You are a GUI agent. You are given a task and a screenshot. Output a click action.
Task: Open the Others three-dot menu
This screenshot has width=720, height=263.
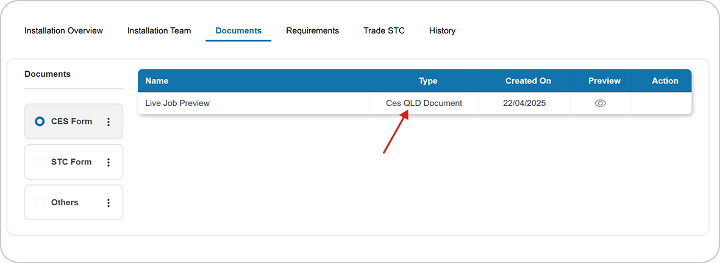[x=109, y=203]
